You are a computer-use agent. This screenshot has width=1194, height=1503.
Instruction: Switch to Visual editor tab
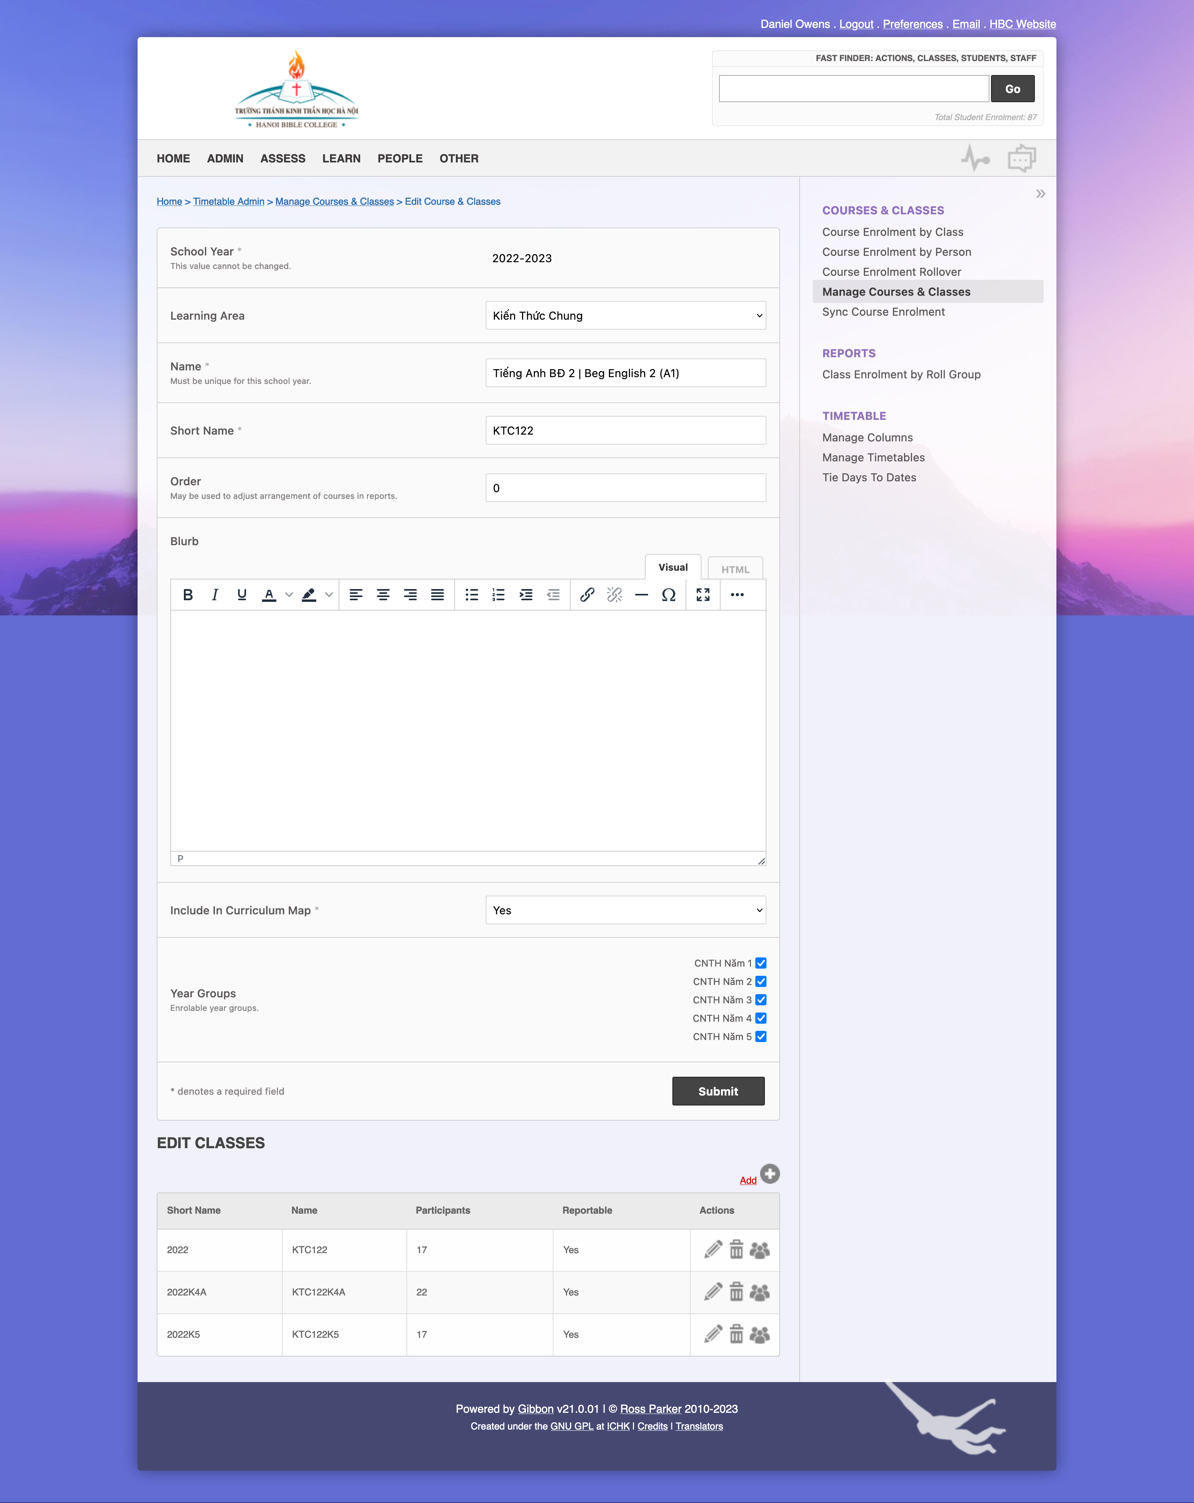point(673,567)
